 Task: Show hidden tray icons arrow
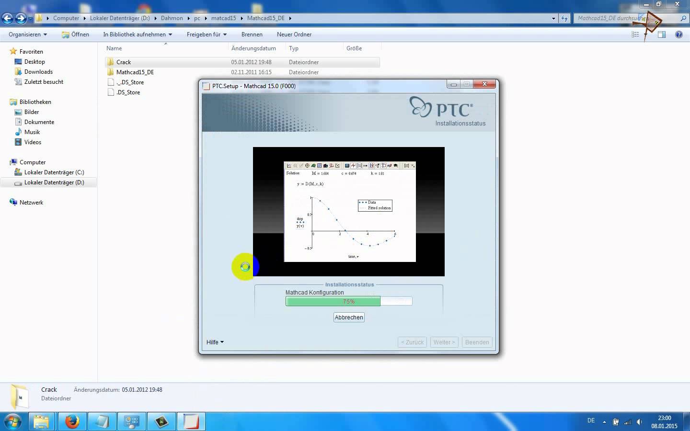[x=604, y=422]
